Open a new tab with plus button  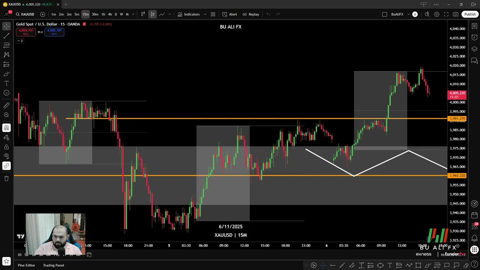click(x=66, y=4)
